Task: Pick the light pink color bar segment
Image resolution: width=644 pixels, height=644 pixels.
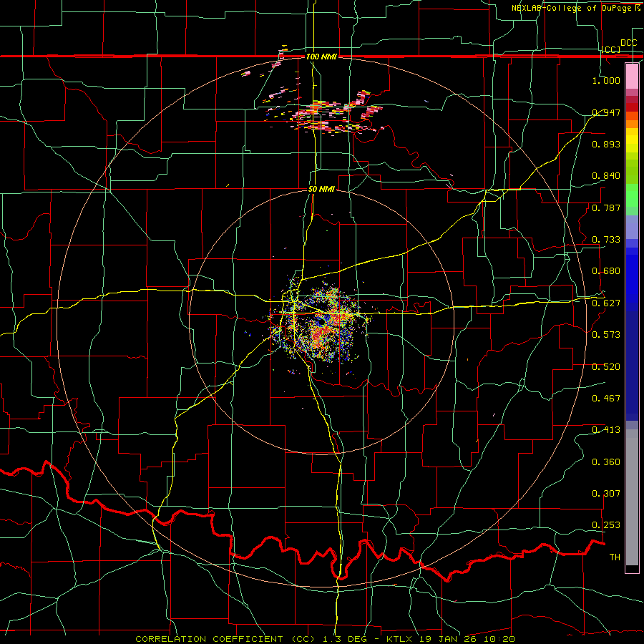Action: coord(632,77)
